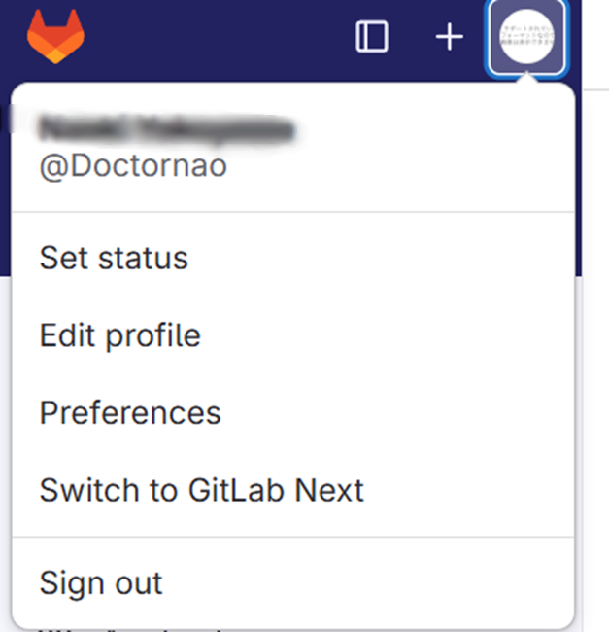Screen dimensions: 609x632
Task: Open the @Doctornao username profile link
Action: (x=133, y=166)
